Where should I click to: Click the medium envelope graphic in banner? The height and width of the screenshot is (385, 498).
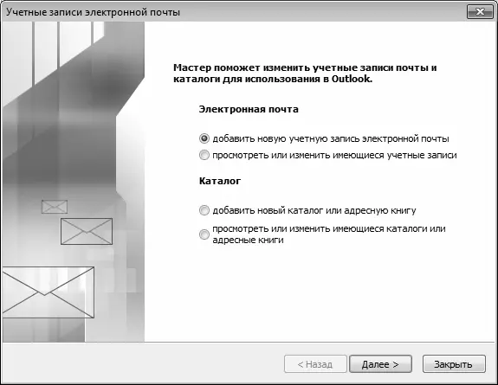(x=87, y=231)
